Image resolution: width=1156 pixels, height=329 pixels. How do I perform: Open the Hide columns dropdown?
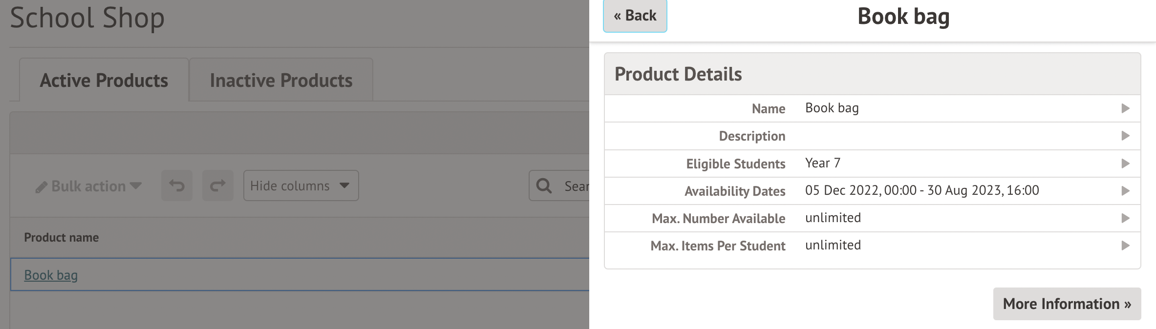pyautogui.click(x=300, y=185)
